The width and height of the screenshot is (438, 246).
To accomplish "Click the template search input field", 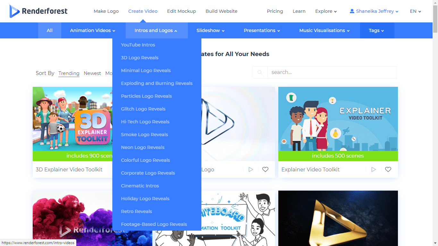I will coord(332,72).
